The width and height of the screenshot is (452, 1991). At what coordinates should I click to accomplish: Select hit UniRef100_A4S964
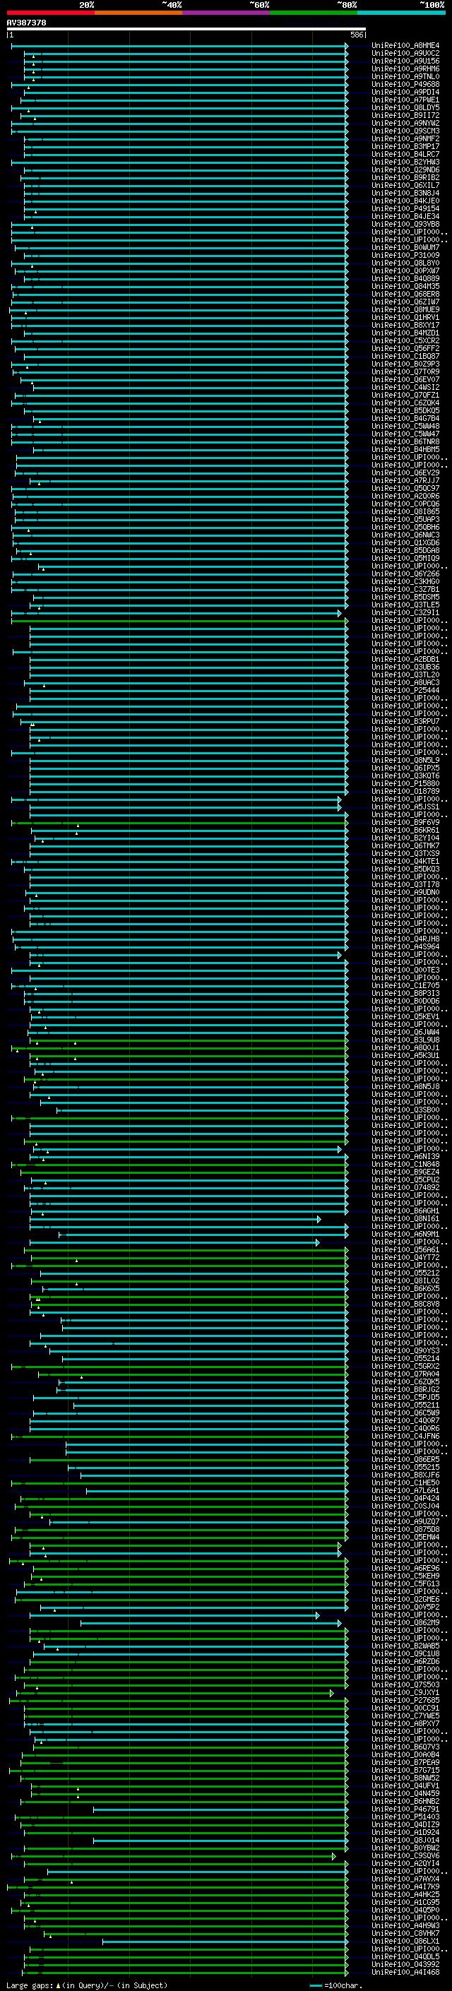click(x=405, y=947)
